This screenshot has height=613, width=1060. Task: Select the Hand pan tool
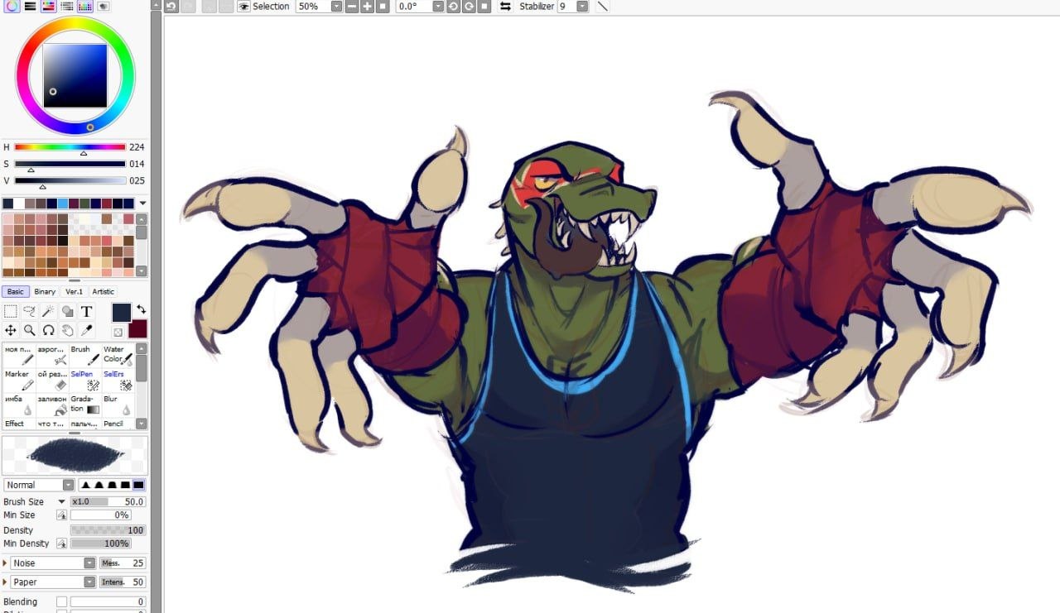click(x=67, y=330)
